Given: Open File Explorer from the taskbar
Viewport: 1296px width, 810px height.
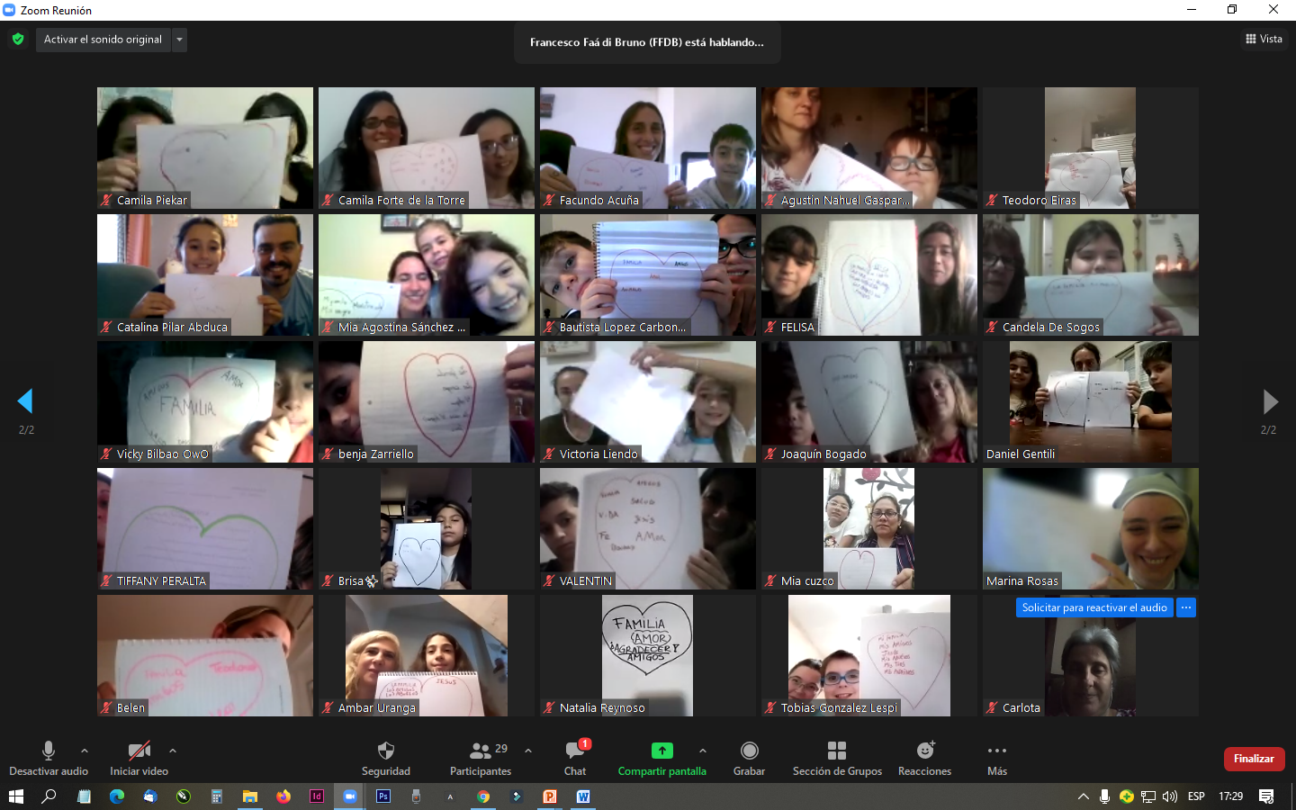Looking at the screenshot, I should coord(250,796).
